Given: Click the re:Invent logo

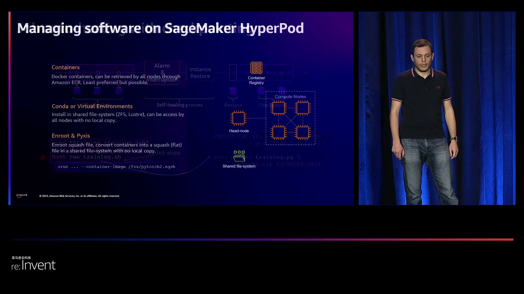Looking at the screenshot, I should [34, 265].
